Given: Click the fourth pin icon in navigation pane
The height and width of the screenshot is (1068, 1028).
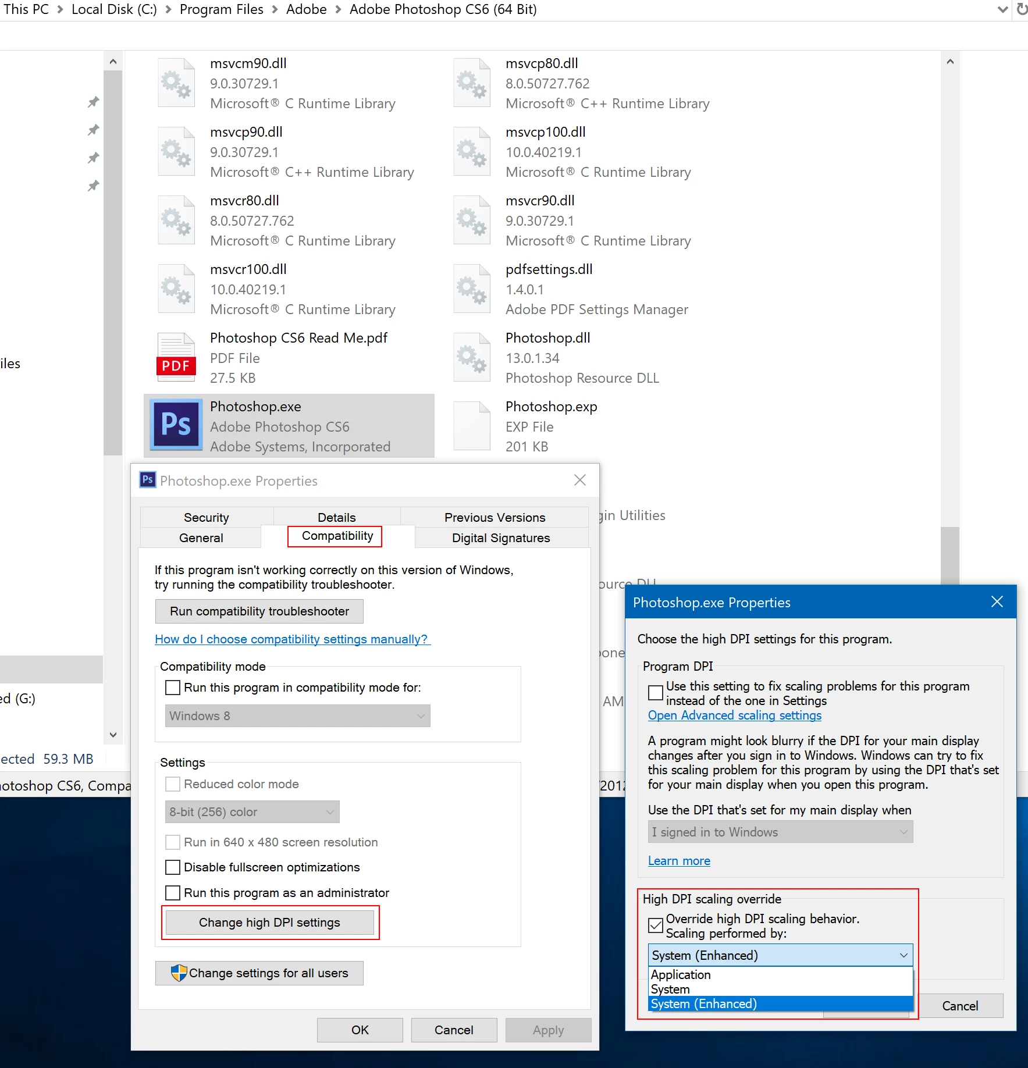Looking at the screenshot, I should pyautogui.click(x=93, y=186).
